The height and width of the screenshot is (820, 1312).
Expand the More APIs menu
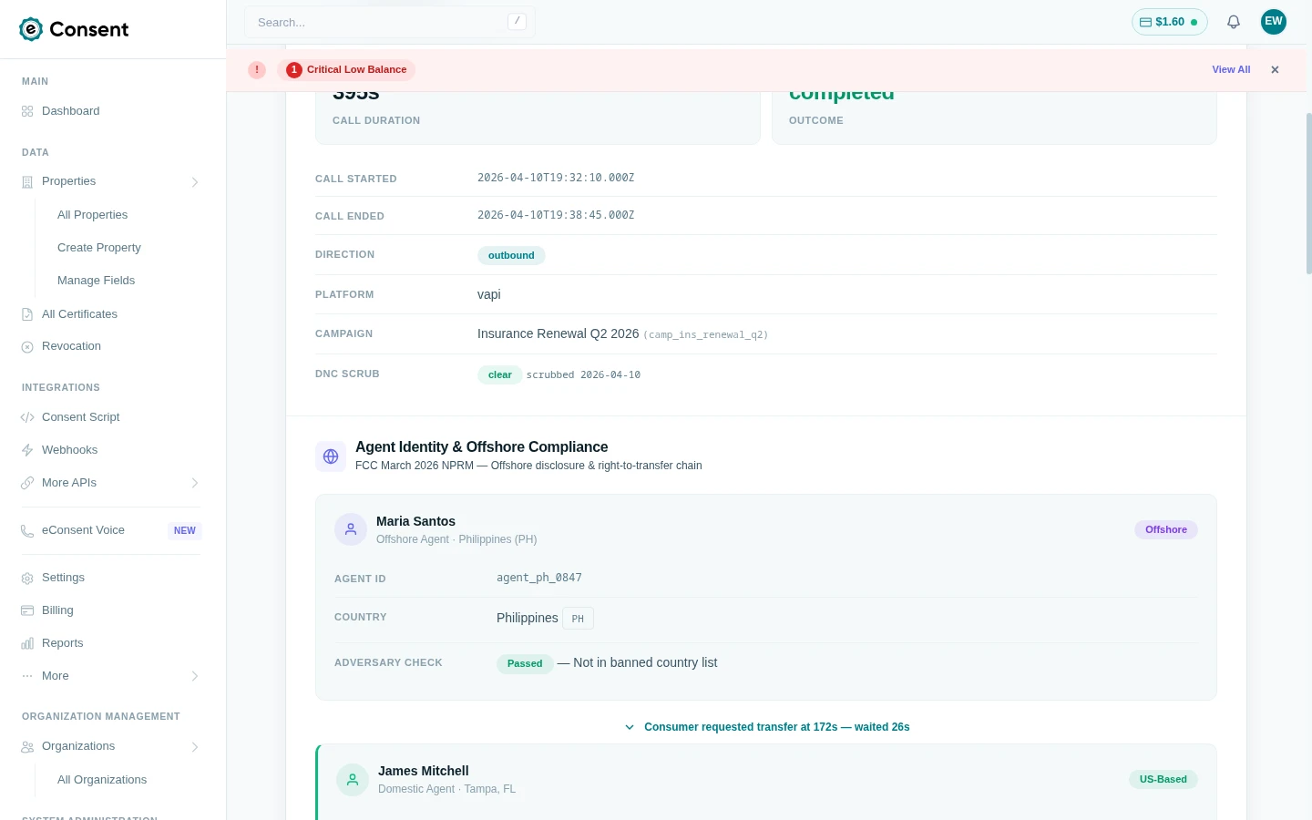click(195, 483)
